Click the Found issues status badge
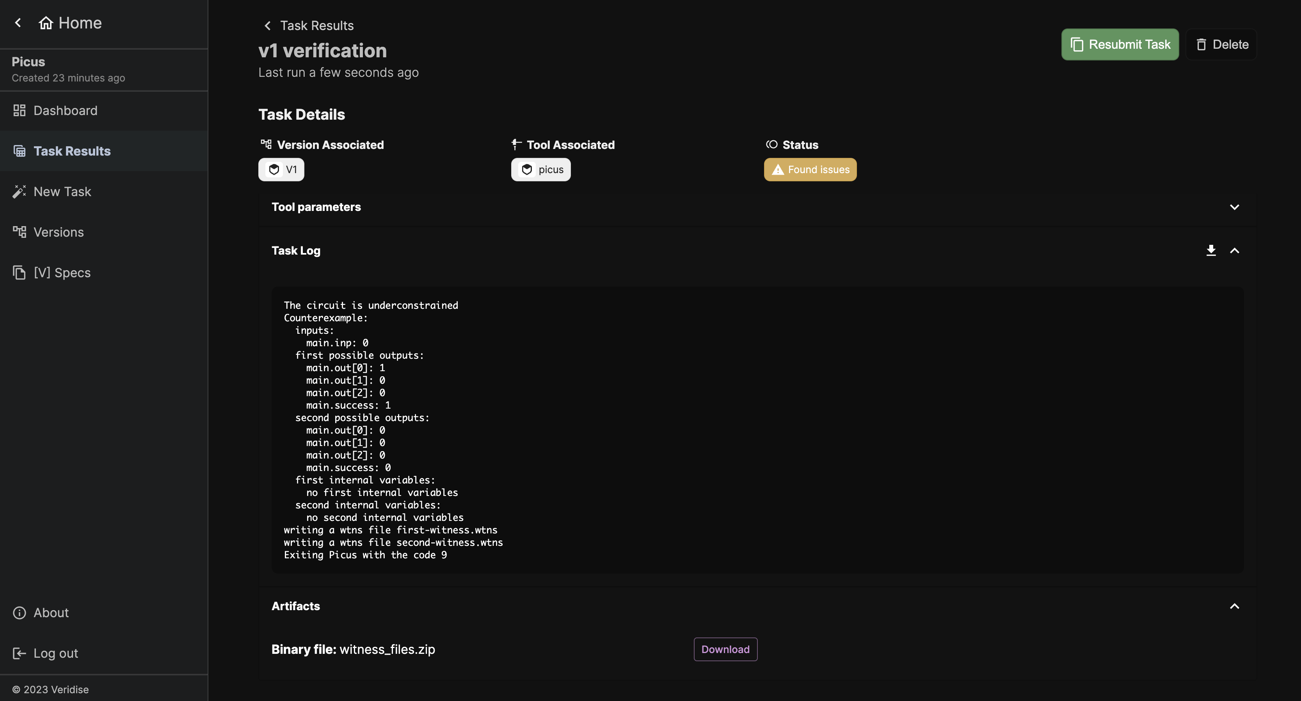Viewport: 1301px width, 701px height. (x=810, y=170)
